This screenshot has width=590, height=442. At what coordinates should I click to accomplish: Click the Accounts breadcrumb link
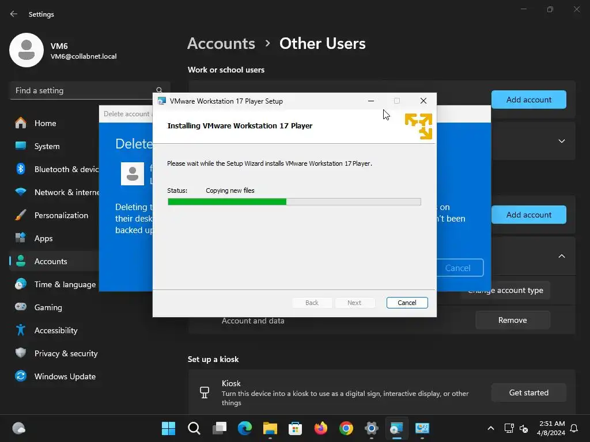[x=221, y=44]
